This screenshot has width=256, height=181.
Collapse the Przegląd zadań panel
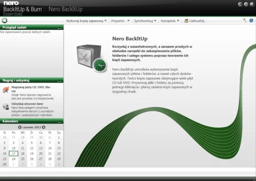(60, 27)
